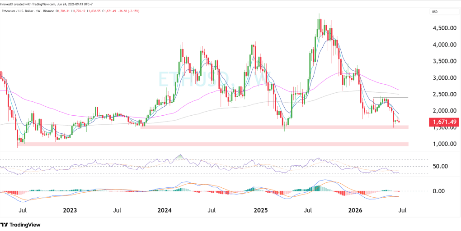Click the 1,000.00 price axis label
The image size is (461, 231).
(444, 144)
